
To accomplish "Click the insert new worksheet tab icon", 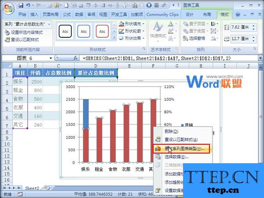I will (48, 188).
